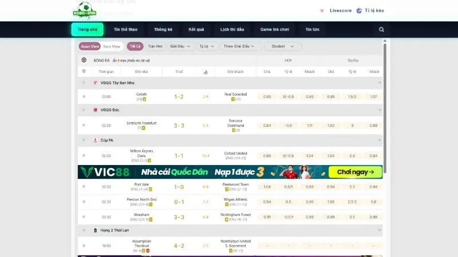Click the league filter icon in header row
The width and height of the screenshot is (458, 257).
pos(84,71)
